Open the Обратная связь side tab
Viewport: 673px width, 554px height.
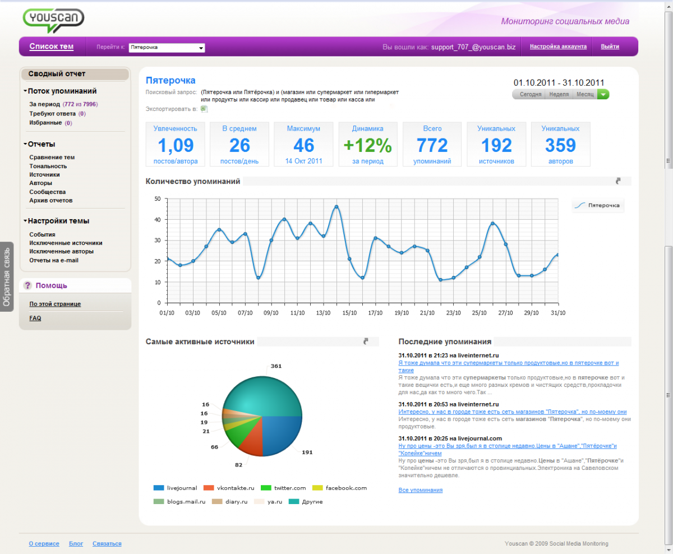pos(7,276)
